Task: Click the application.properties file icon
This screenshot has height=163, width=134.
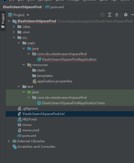Action: (34, 81)
